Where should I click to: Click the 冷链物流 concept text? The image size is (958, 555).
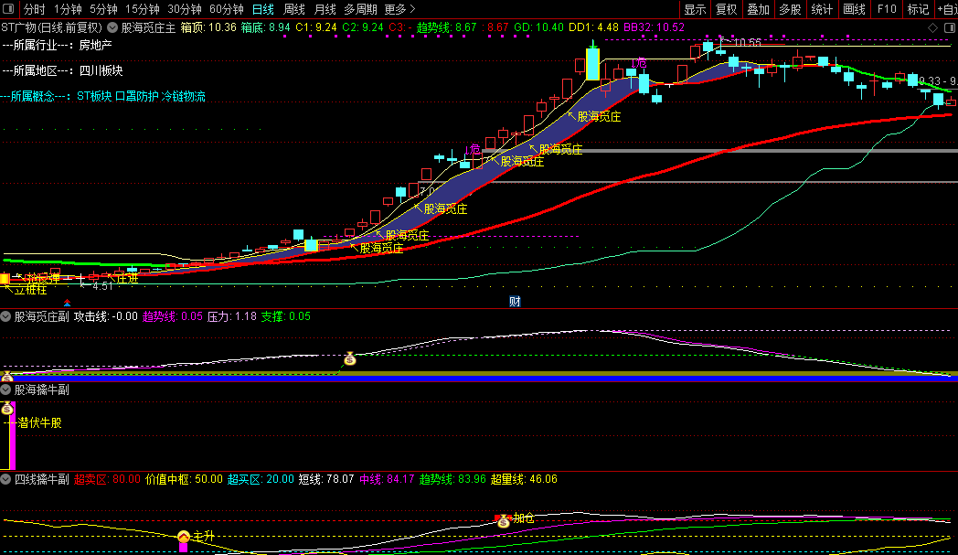coord(184,97)
